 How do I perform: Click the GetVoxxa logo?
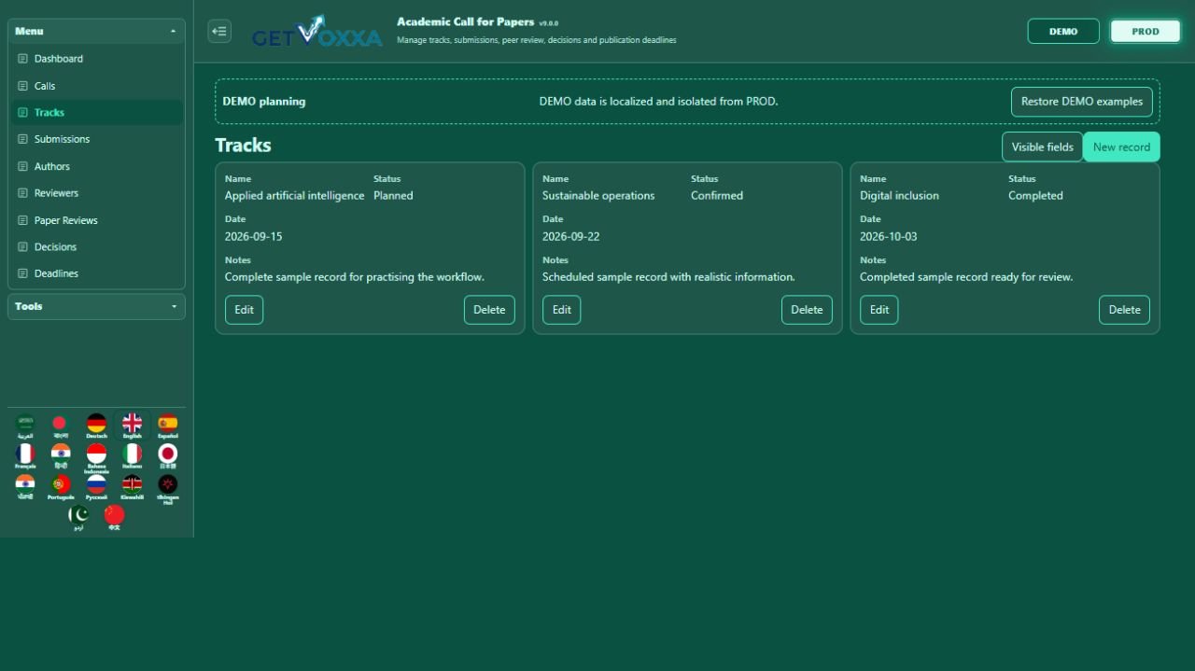316,31
